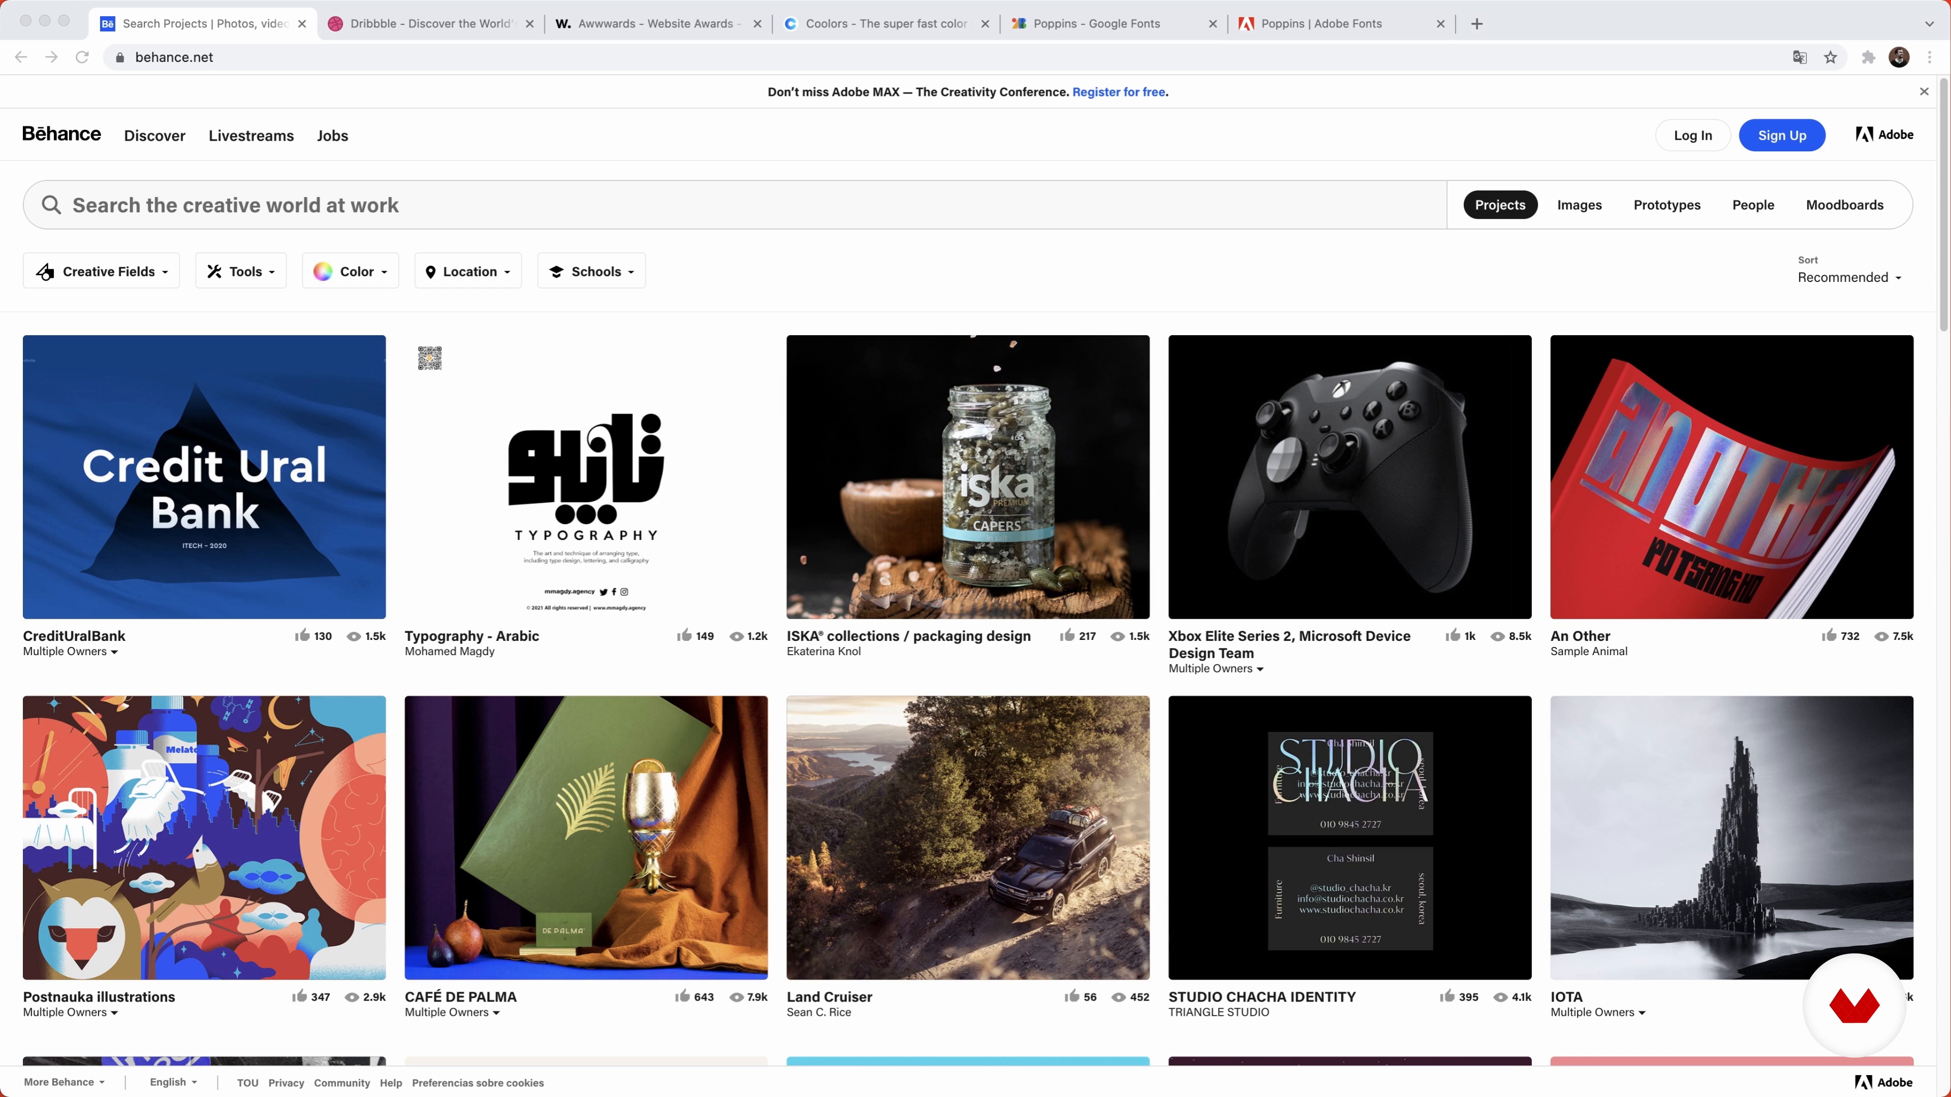Click the page vertical scrollbar
Viewport: 1951px width, 1097px height.
coord(1943,204)
